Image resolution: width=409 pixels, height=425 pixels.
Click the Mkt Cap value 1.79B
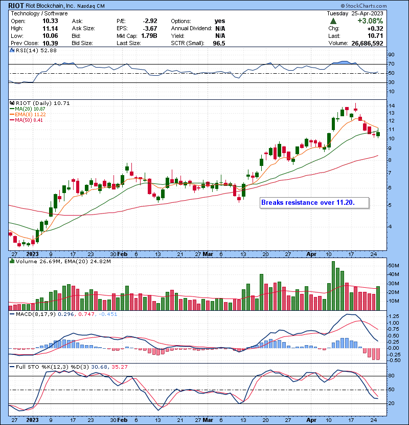click(149, 36)
